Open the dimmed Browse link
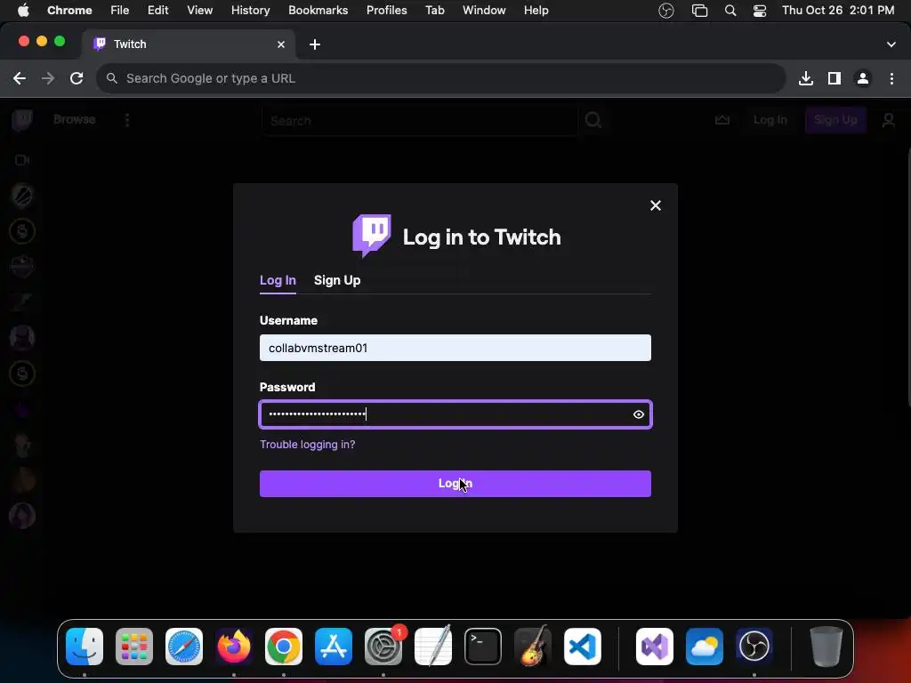Screen dimensions: 911x683 75,120
